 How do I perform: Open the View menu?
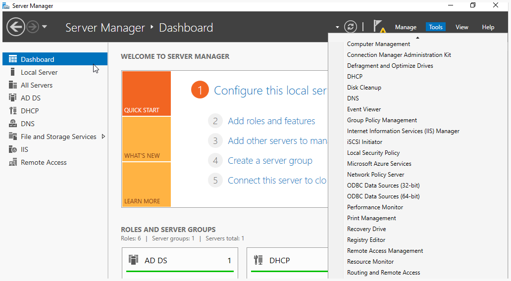(461, 27)
